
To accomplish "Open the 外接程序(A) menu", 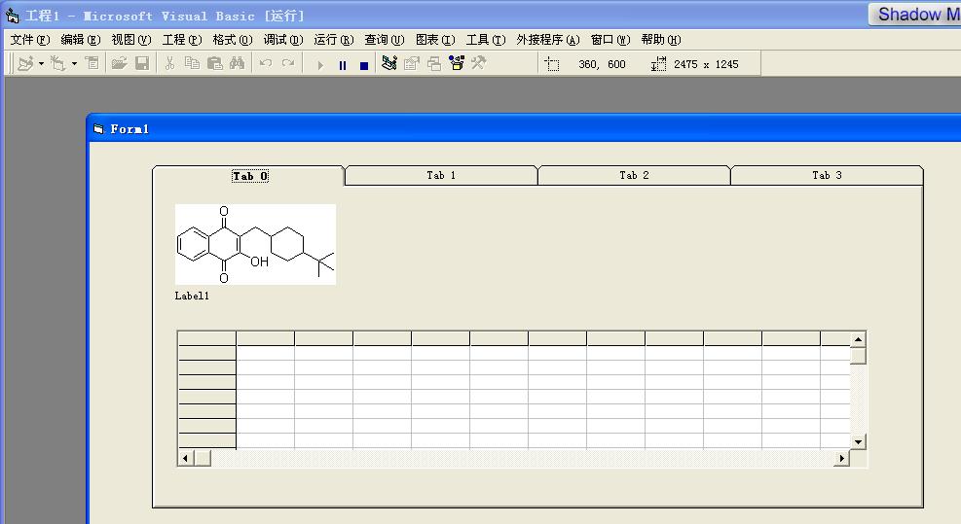I will tap(548, 40).
